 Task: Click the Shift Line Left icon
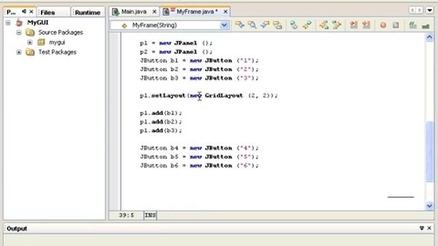(354, 25)
